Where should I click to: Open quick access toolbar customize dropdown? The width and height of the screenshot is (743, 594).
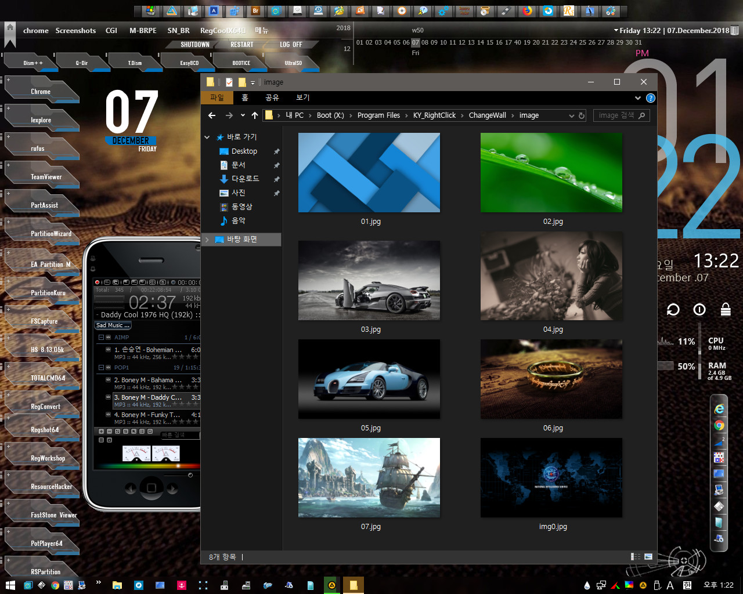(253, 82)
